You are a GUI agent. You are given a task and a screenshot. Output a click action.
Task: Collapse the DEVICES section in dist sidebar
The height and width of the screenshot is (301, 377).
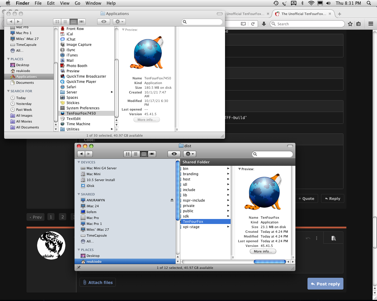pos(79,162)
